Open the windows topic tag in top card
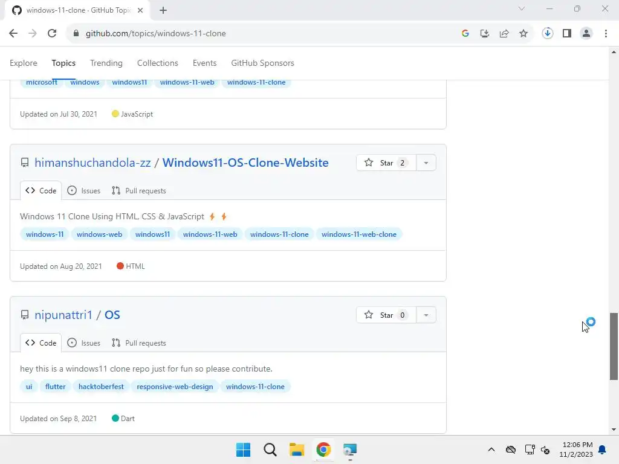 [85, 82]
